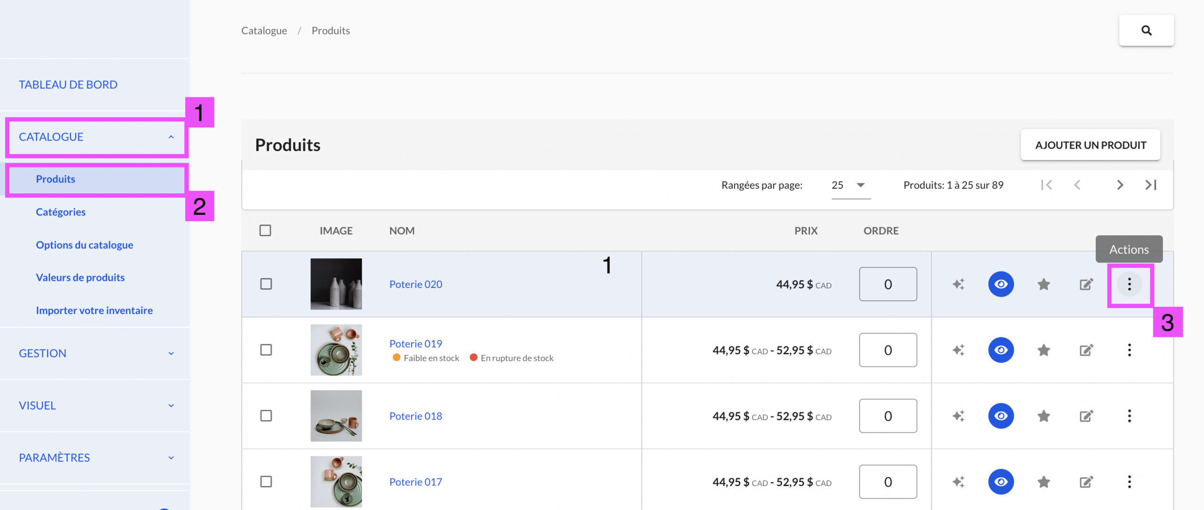Toggle visibility eye for Poterie 019
The width and height of the screenshot is (1204, 510).
1001,350
